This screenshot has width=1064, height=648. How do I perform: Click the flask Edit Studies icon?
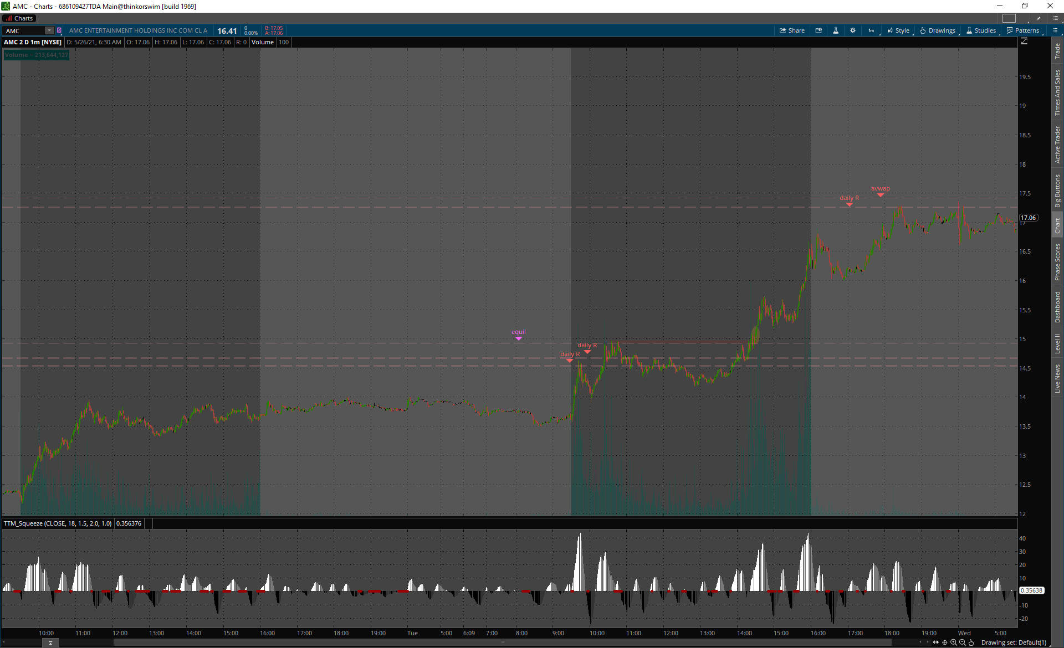point(836,30)
